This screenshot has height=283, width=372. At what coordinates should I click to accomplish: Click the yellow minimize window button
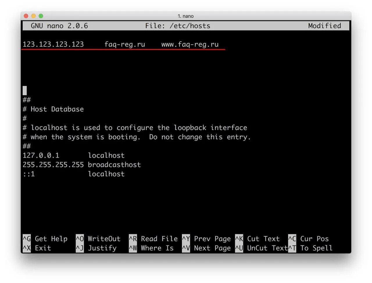click(33, 16)
